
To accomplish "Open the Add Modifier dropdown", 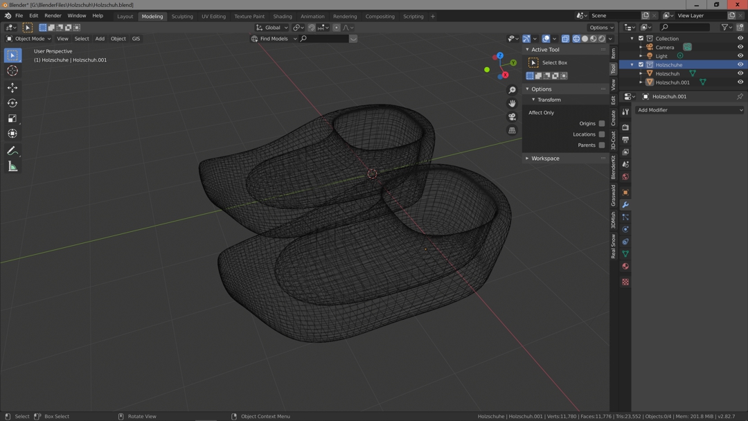I will (x=690, y=110).
